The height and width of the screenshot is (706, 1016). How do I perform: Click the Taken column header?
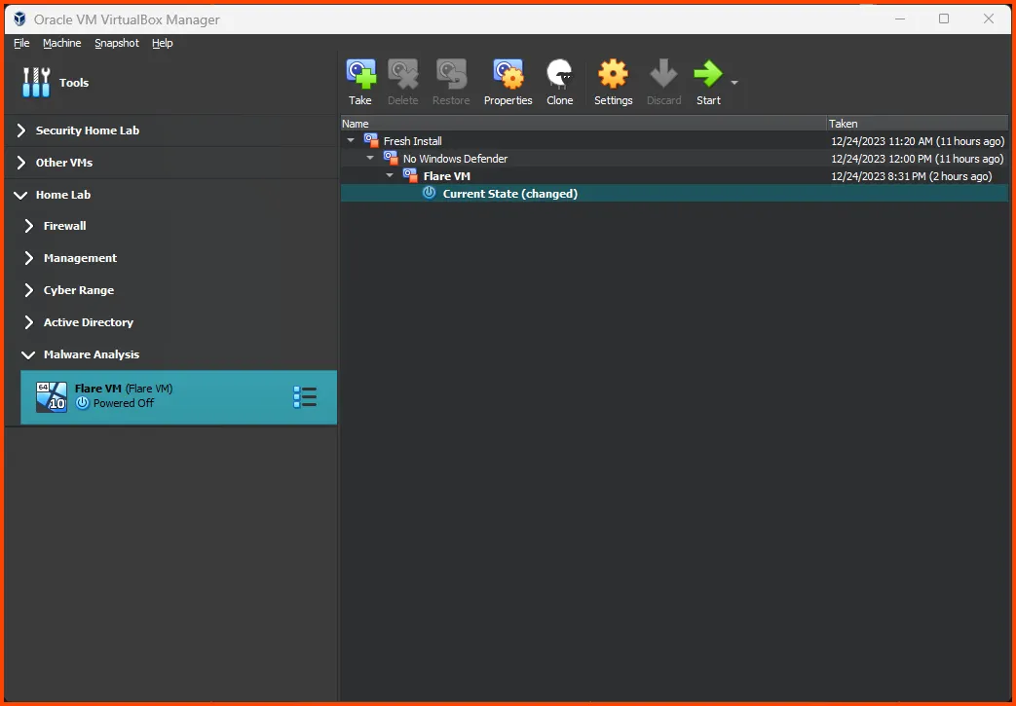point(918,123)
